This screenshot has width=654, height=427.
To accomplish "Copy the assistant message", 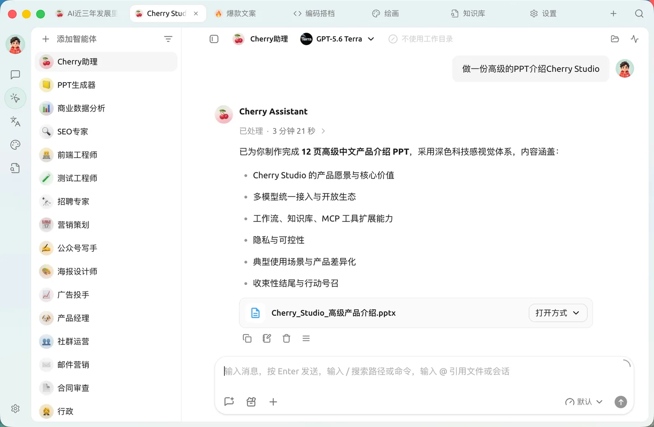I will [247, 339].
